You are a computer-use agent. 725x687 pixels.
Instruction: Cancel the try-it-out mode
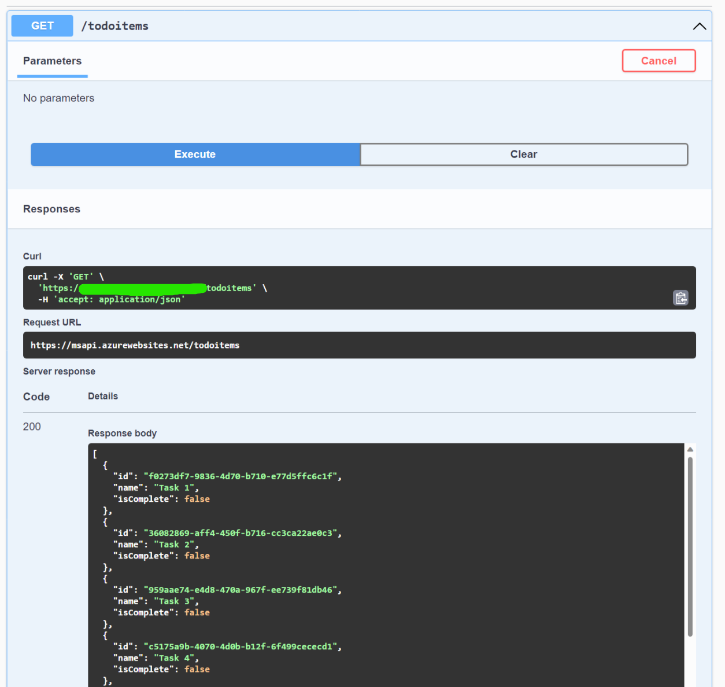pos(659,60)
